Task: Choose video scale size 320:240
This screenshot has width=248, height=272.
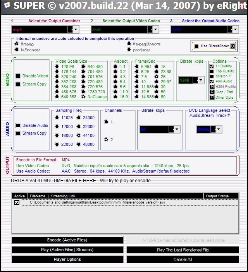Action: pyautogui.click(x=57, y=77)
